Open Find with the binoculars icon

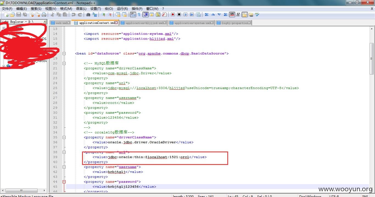tap(88, 15)
